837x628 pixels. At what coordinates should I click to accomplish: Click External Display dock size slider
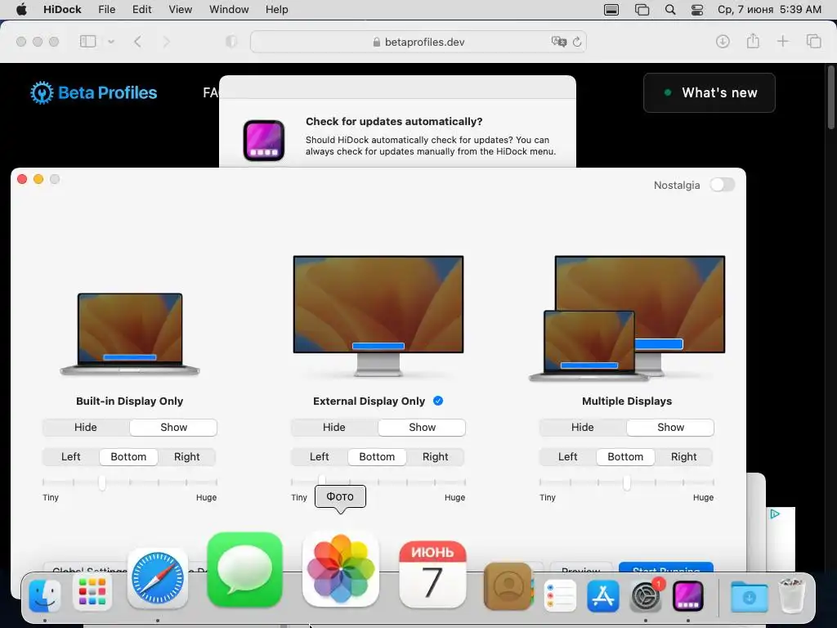(x=378, y=482)
